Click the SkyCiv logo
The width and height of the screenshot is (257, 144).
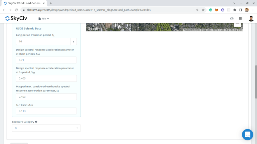point(16,18)
